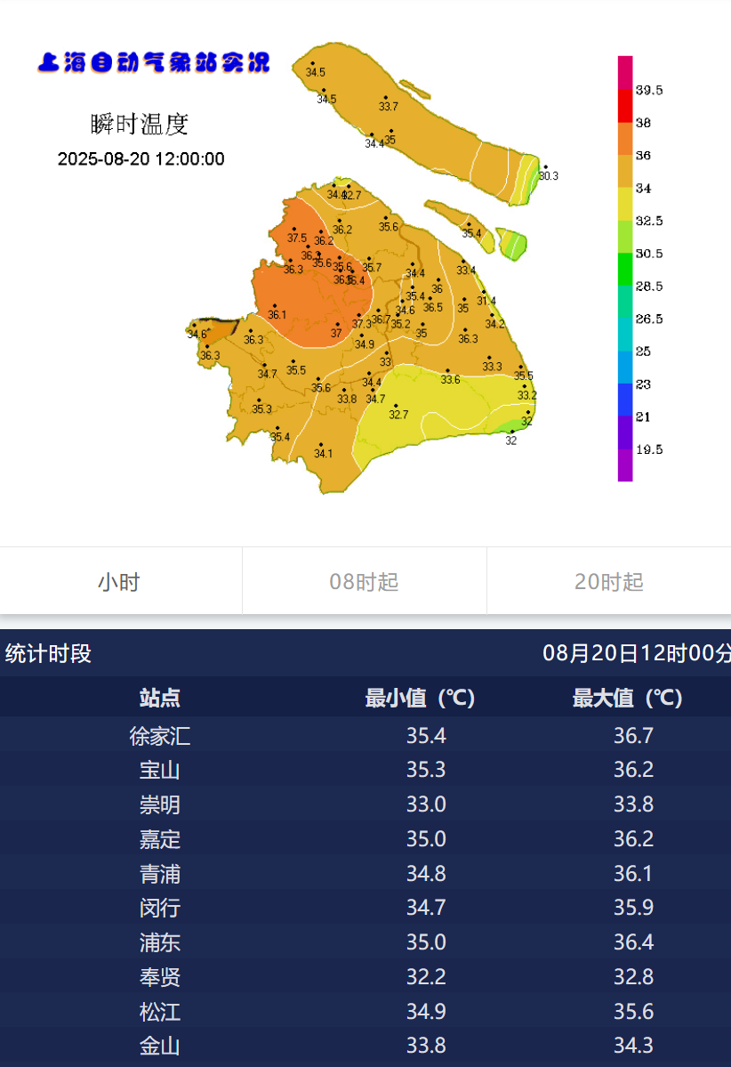This screenshot has width=731, height=1067.
Task: Click the Shanghai temperature map image
Action: 365,272
